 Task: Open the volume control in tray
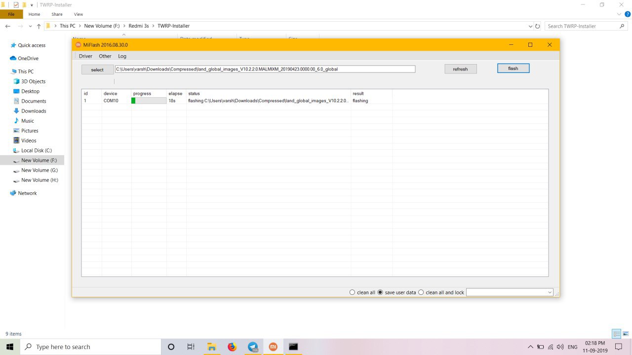[x=560, y=347]
